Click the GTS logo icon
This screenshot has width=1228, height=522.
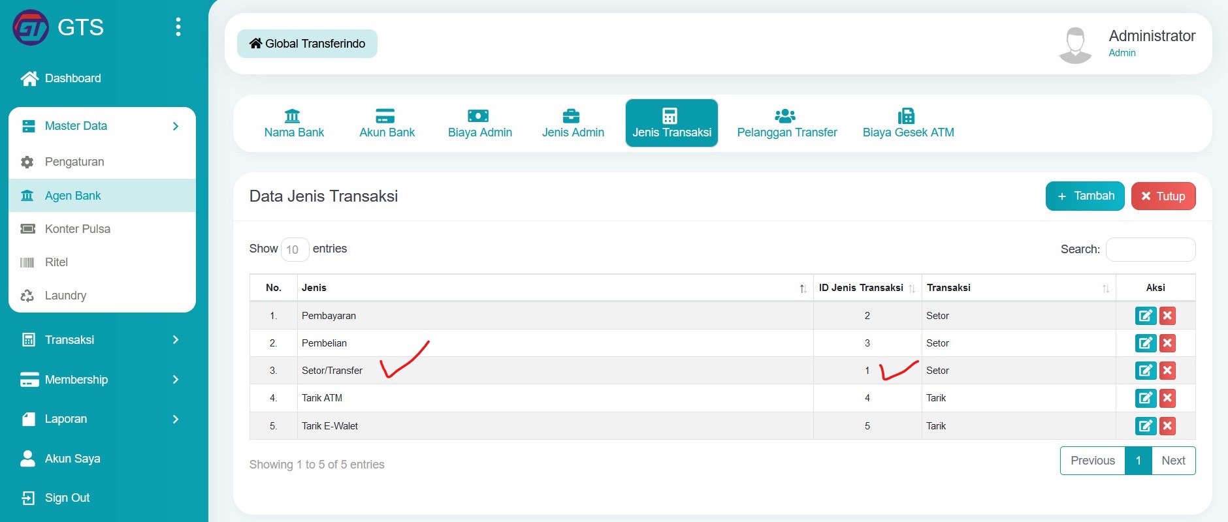point(31,27)
